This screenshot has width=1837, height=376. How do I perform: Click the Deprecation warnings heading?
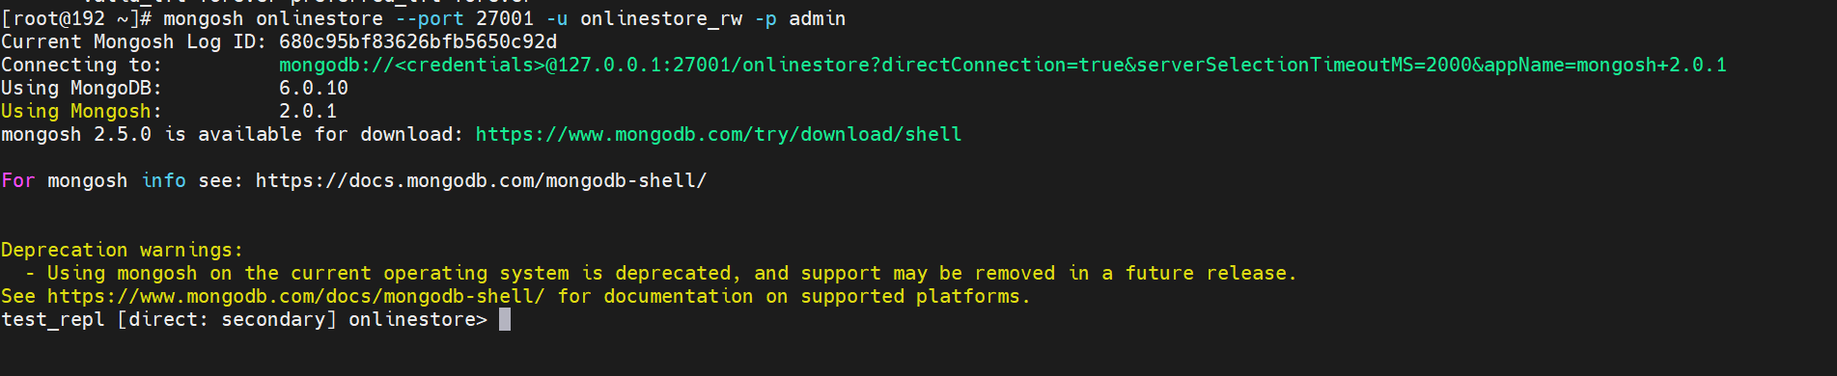point(122,250)
